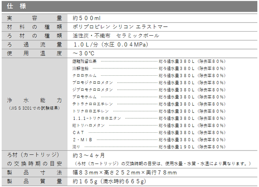
Task: Click the 約3～4ヶ月 replacement period
Action: [89, 155]
